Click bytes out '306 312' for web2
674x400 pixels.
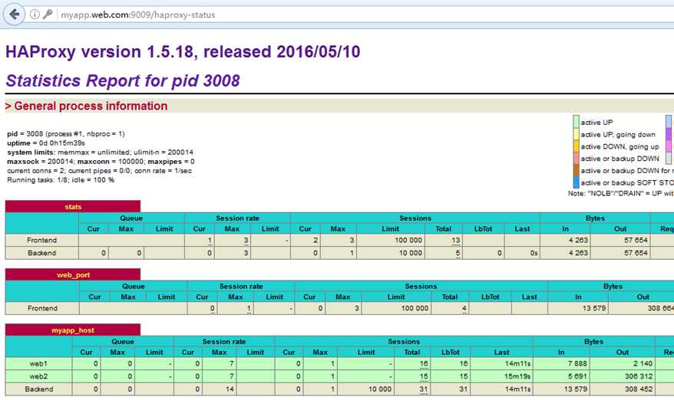point(639,376)
